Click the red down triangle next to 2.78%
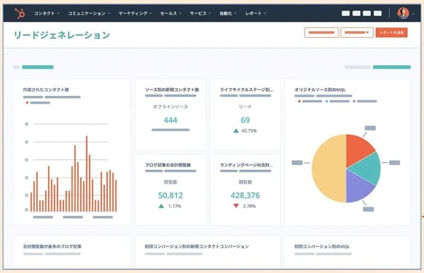The width and height of the screenshot is (424, 273). [x=236, y=206]
